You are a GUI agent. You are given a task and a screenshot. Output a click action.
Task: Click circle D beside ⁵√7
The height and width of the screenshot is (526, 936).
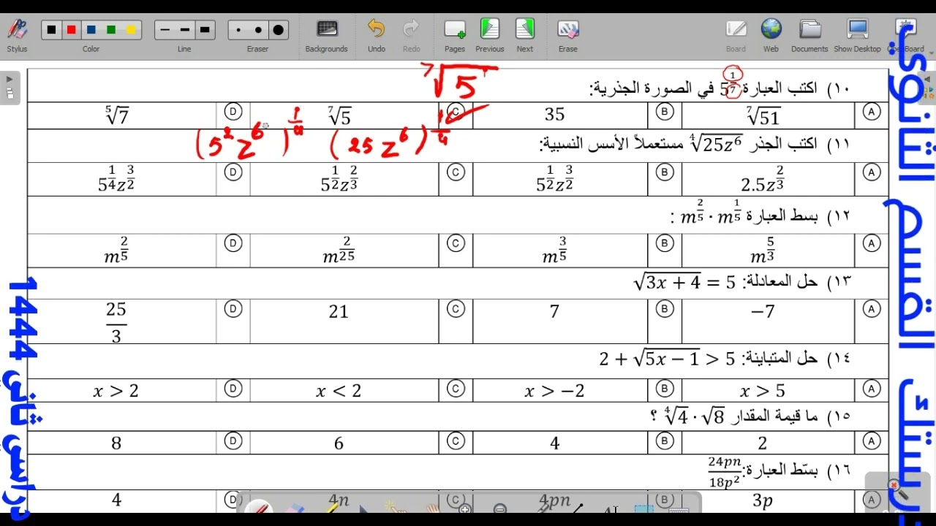[x=233, y=112]
